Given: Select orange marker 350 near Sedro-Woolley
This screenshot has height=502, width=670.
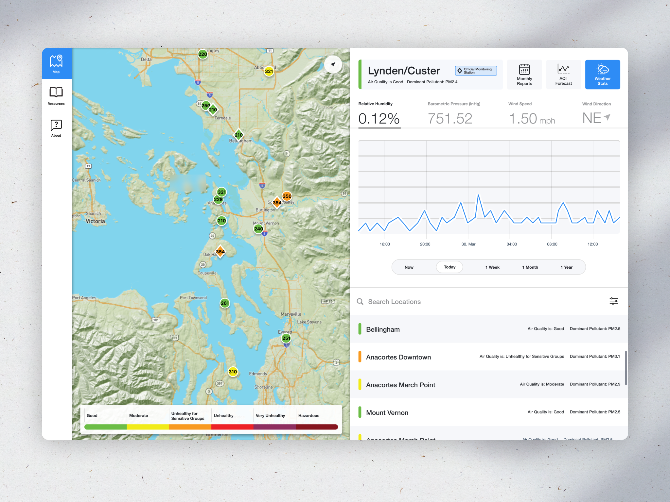Looking at the screenshot, I should [x=287, y=196].
